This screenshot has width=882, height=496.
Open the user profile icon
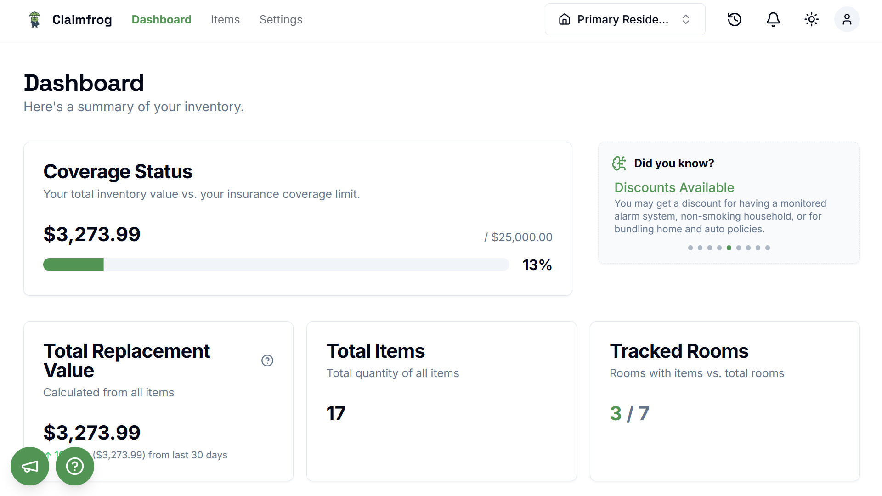pyautogui.click(x=847, y=19)
